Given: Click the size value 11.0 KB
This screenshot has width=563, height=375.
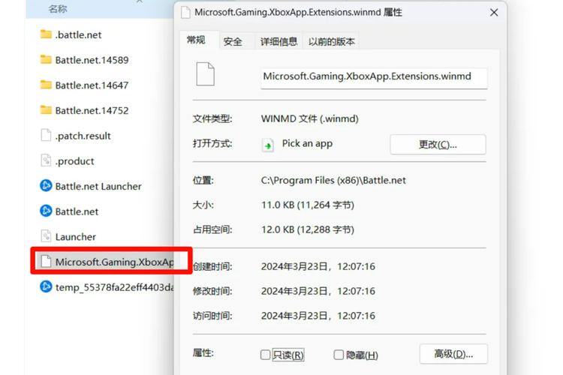Looking at the screenshot, I should pyautogui.click(x=308, y=205).
